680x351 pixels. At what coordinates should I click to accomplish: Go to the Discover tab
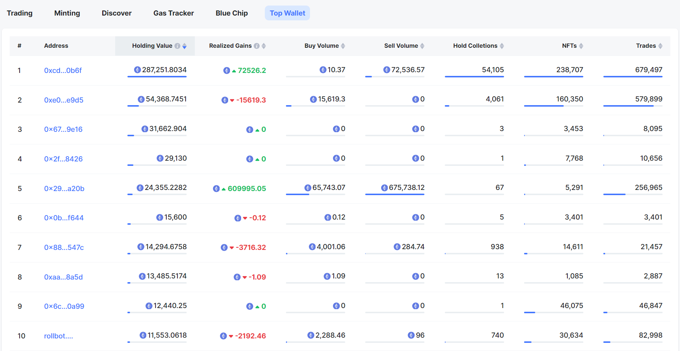(117, 13)
